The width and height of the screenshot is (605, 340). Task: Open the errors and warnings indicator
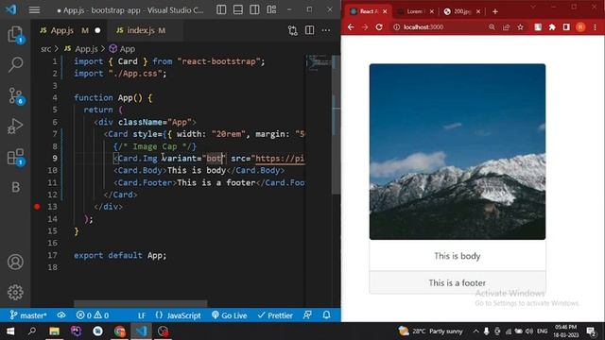click(x=93, y=315)
